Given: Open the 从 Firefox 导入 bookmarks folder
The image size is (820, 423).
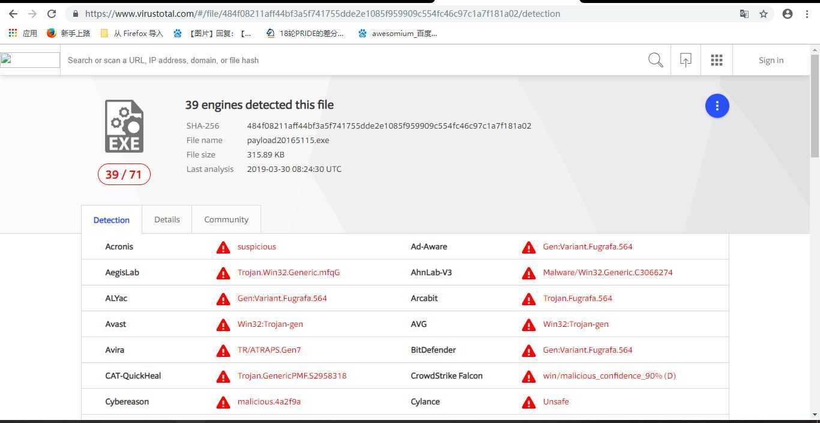Looking at the screenshot, I should click(131, 34).
